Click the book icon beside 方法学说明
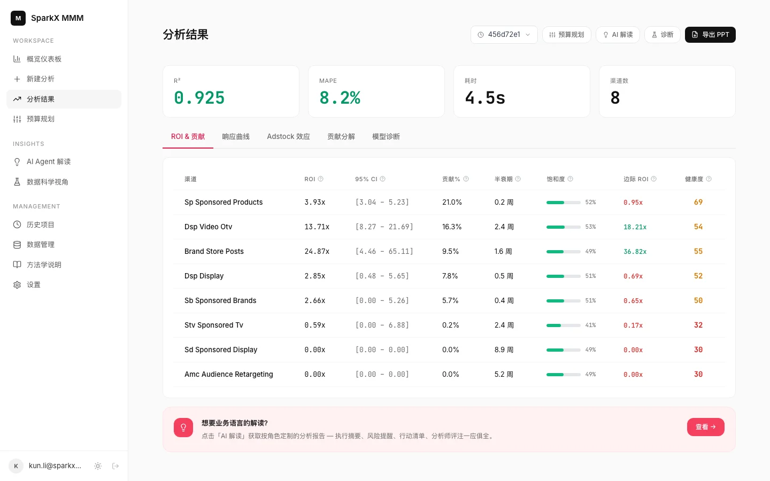 (17, 265)
